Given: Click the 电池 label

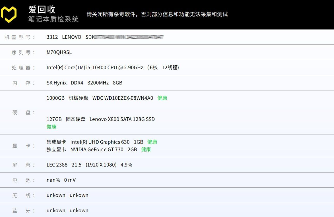Looking at the screenshot, I should pos(23,180).
